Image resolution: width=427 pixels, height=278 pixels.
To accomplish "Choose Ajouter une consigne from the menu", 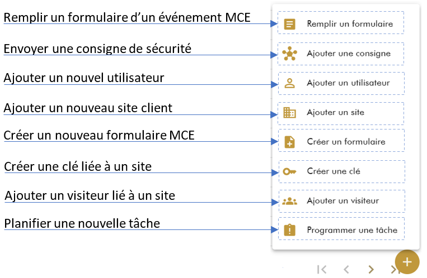I will pyautogui.click(x=349, y=54).
